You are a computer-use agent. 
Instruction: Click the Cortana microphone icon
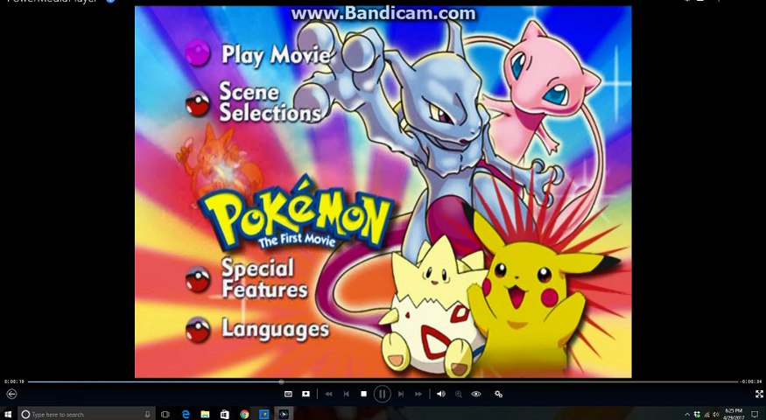click(148, 414)
